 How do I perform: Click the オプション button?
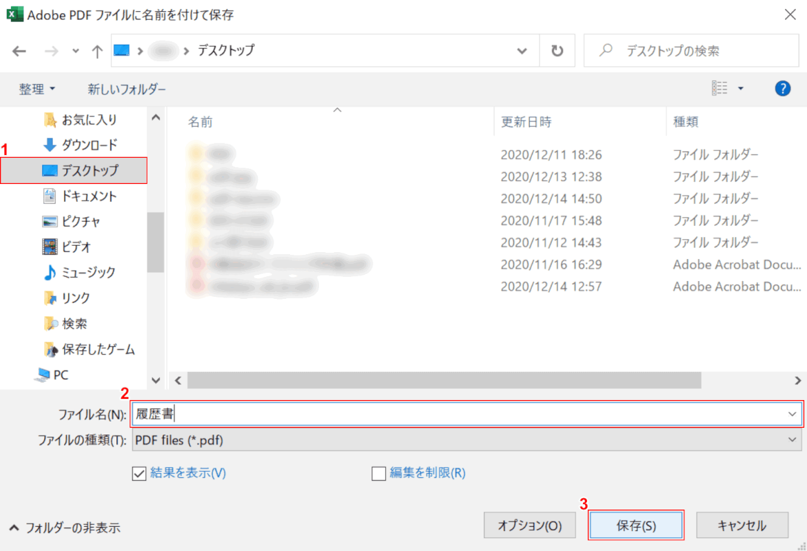click(x=529, y=526)
